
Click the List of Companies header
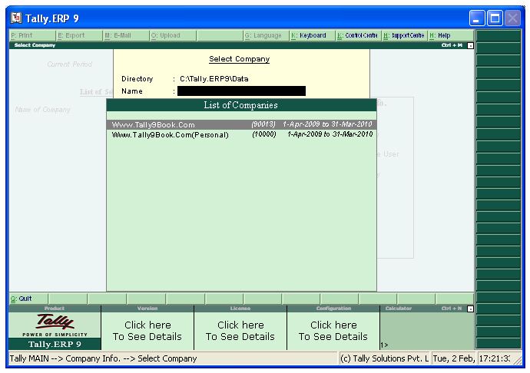click(241, 105)
